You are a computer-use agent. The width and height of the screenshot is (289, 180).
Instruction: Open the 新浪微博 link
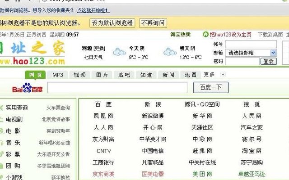(x=153, y=116)
